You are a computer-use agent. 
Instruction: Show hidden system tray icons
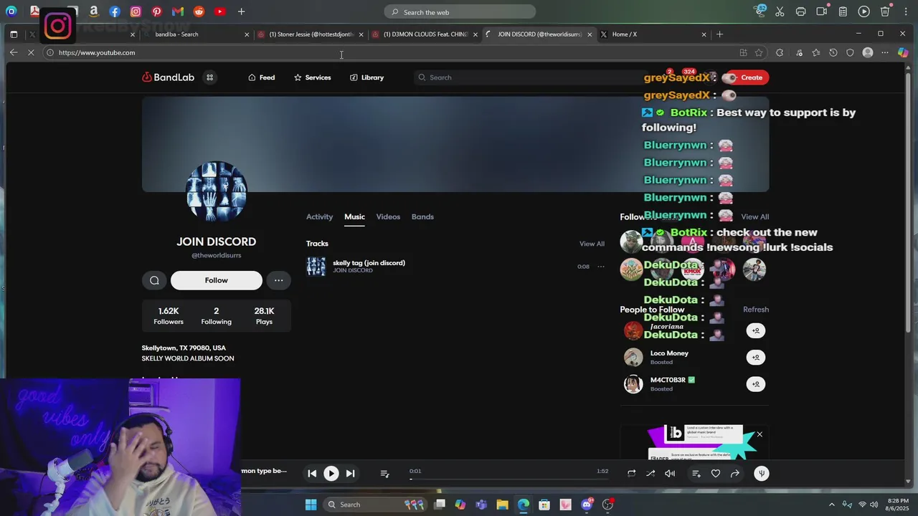(832, 505)
